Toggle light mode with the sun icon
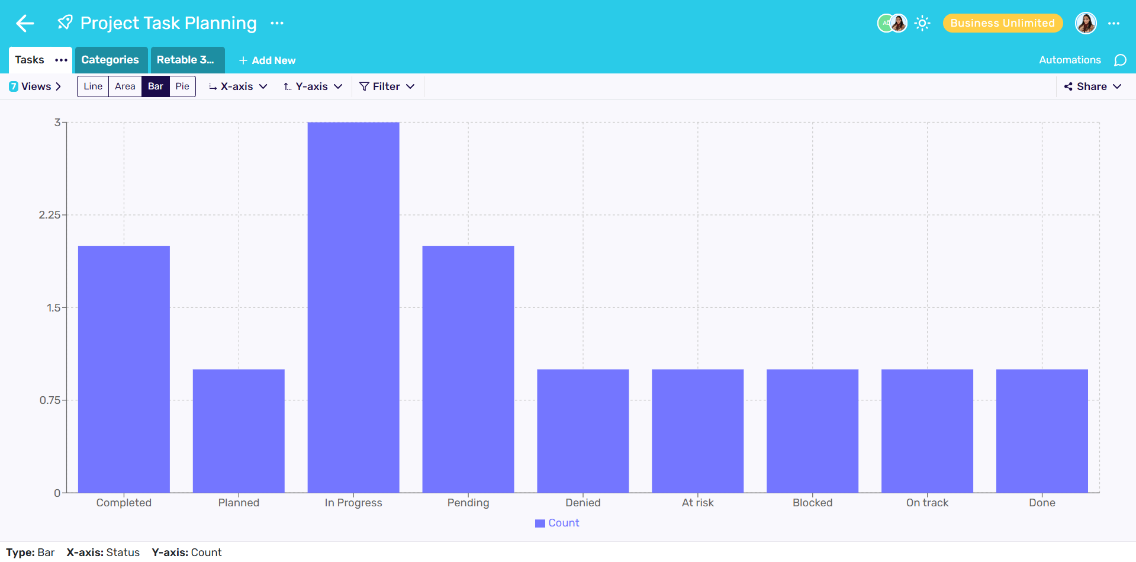 tap(922, 23)
